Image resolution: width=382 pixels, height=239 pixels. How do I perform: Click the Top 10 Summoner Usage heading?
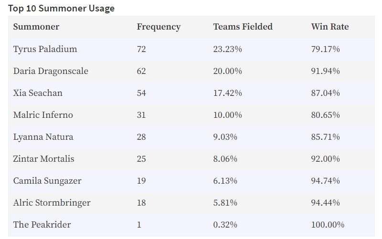pos(61,8)
